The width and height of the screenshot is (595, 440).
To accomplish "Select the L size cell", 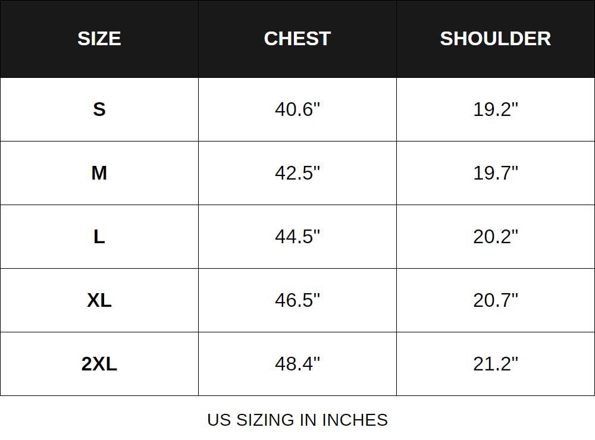I will 99,237.
